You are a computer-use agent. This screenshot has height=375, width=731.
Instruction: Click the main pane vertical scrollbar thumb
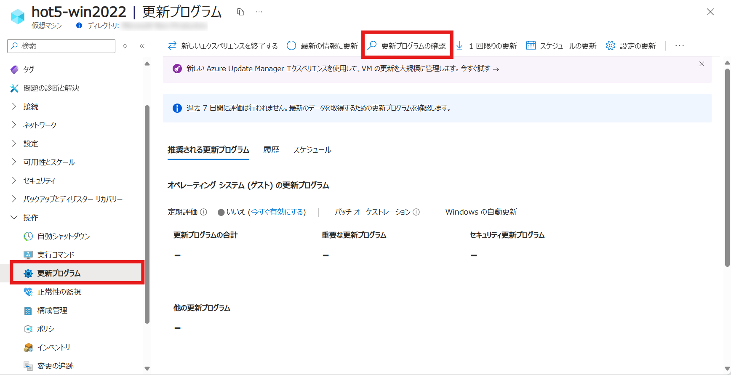coord(727,167)
